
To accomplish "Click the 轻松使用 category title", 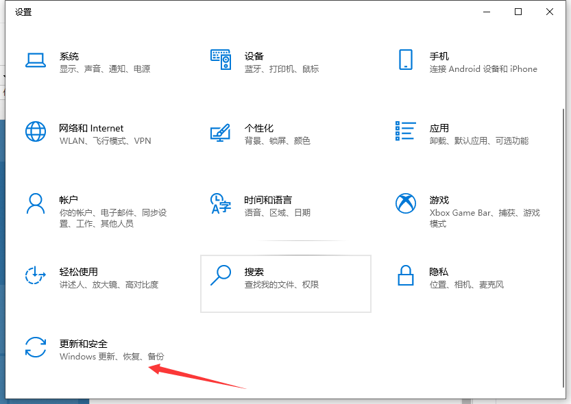I will [78, 272].
